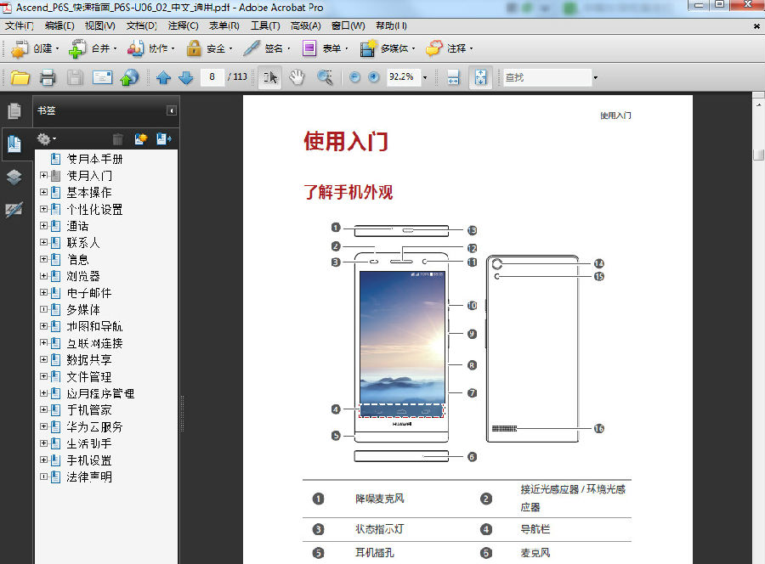Screen dimensions: 765x564
Task: Open the 文件 menu
Action: [16, 25]
